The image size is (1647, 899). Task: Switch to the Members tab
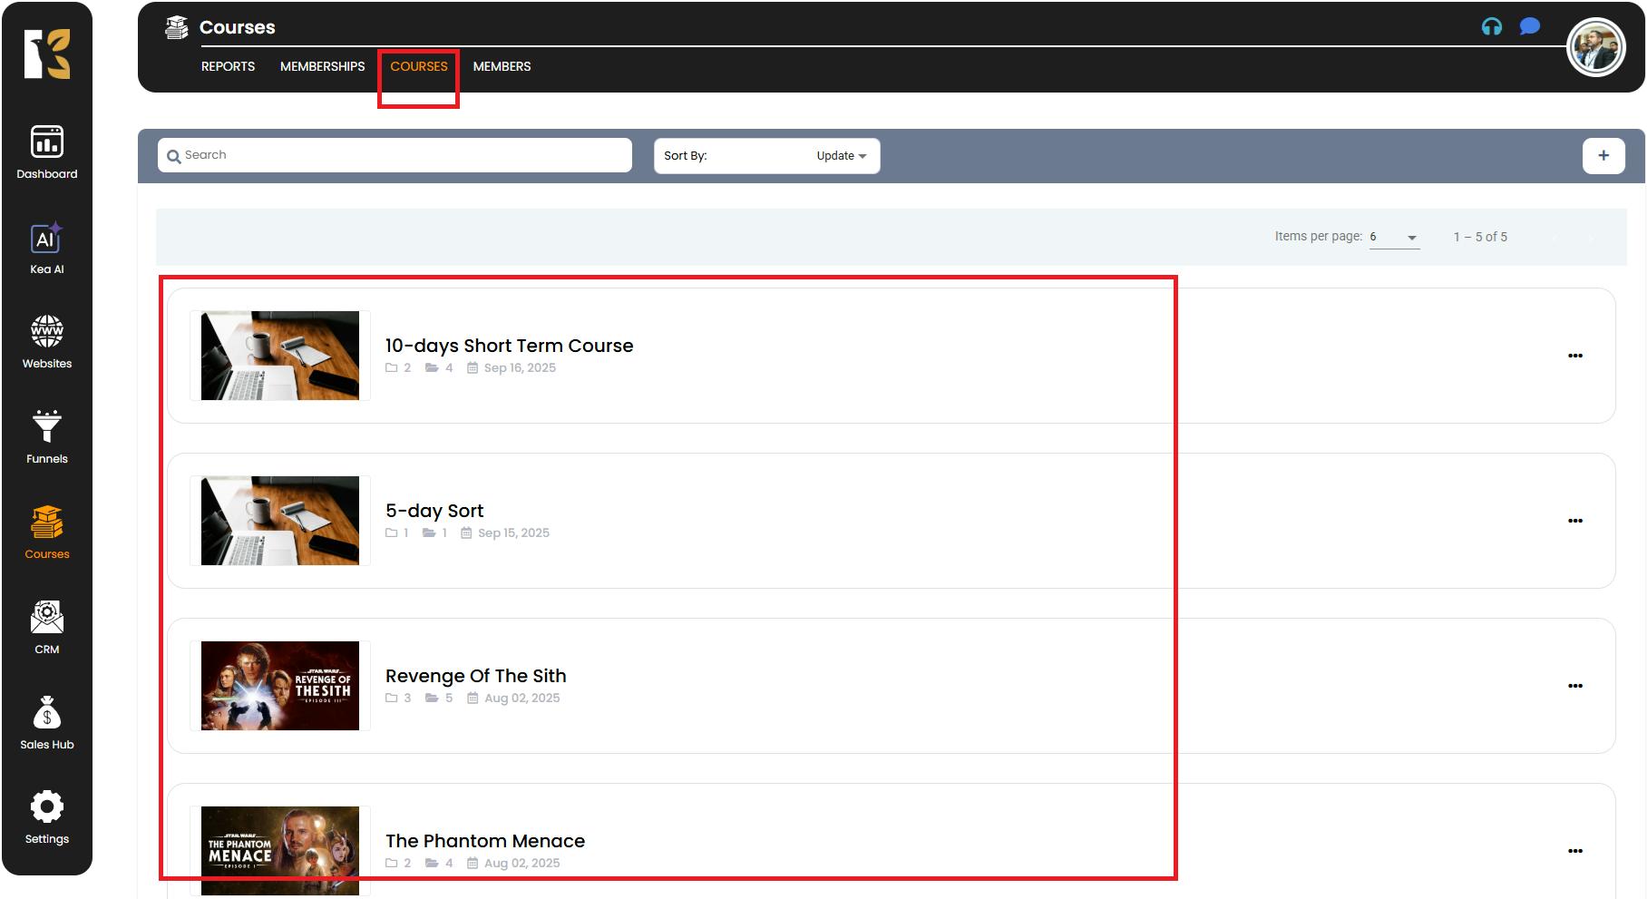[x=502, y=67]
